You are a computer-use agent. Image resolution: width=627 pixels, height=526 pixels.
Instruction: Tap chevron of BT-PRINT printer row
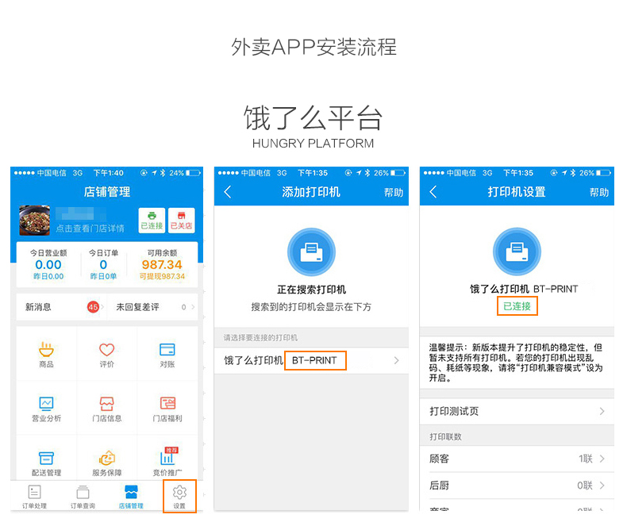coord(396,360)
